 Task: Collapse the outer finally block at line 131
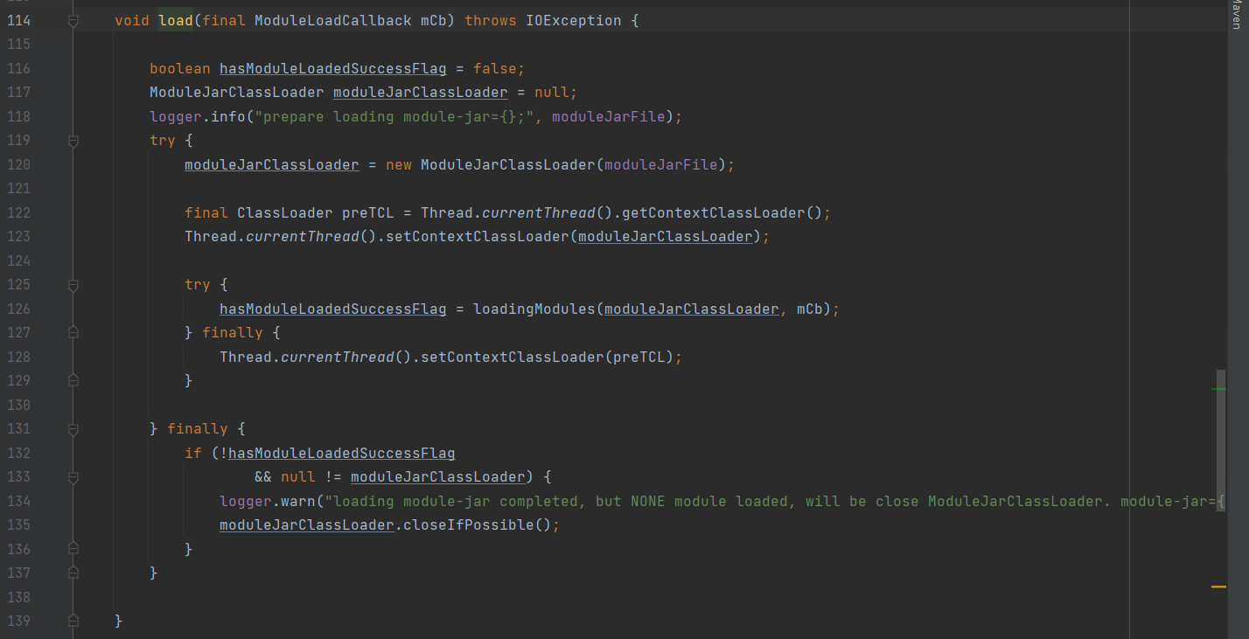73,429
